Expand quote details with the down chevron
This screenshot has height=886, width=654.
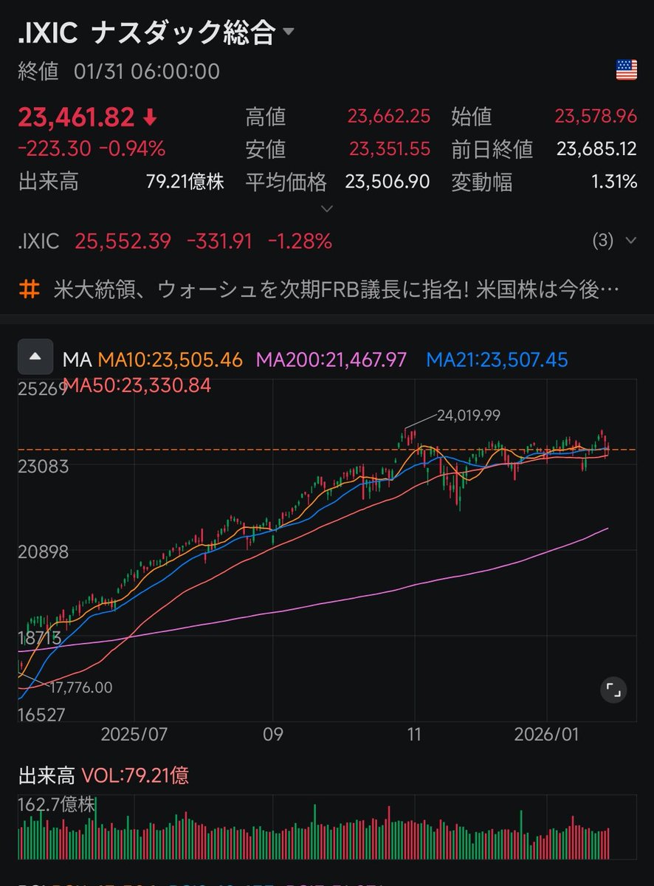click(x=327, y=209)
